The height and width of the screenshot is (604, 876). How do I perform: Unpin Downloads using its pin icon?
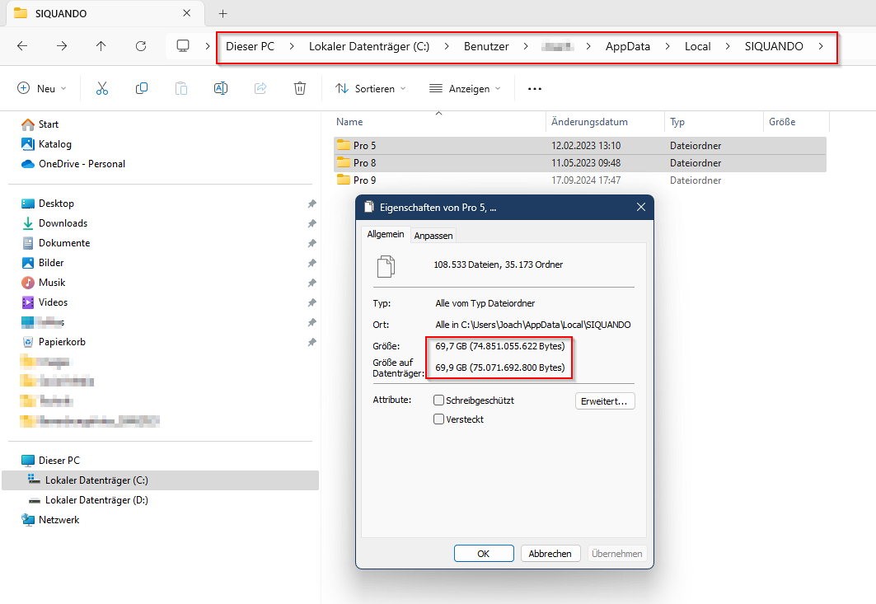point(312,223)
